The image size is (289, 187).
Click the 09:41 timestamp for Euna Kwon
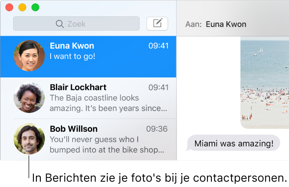158,46
